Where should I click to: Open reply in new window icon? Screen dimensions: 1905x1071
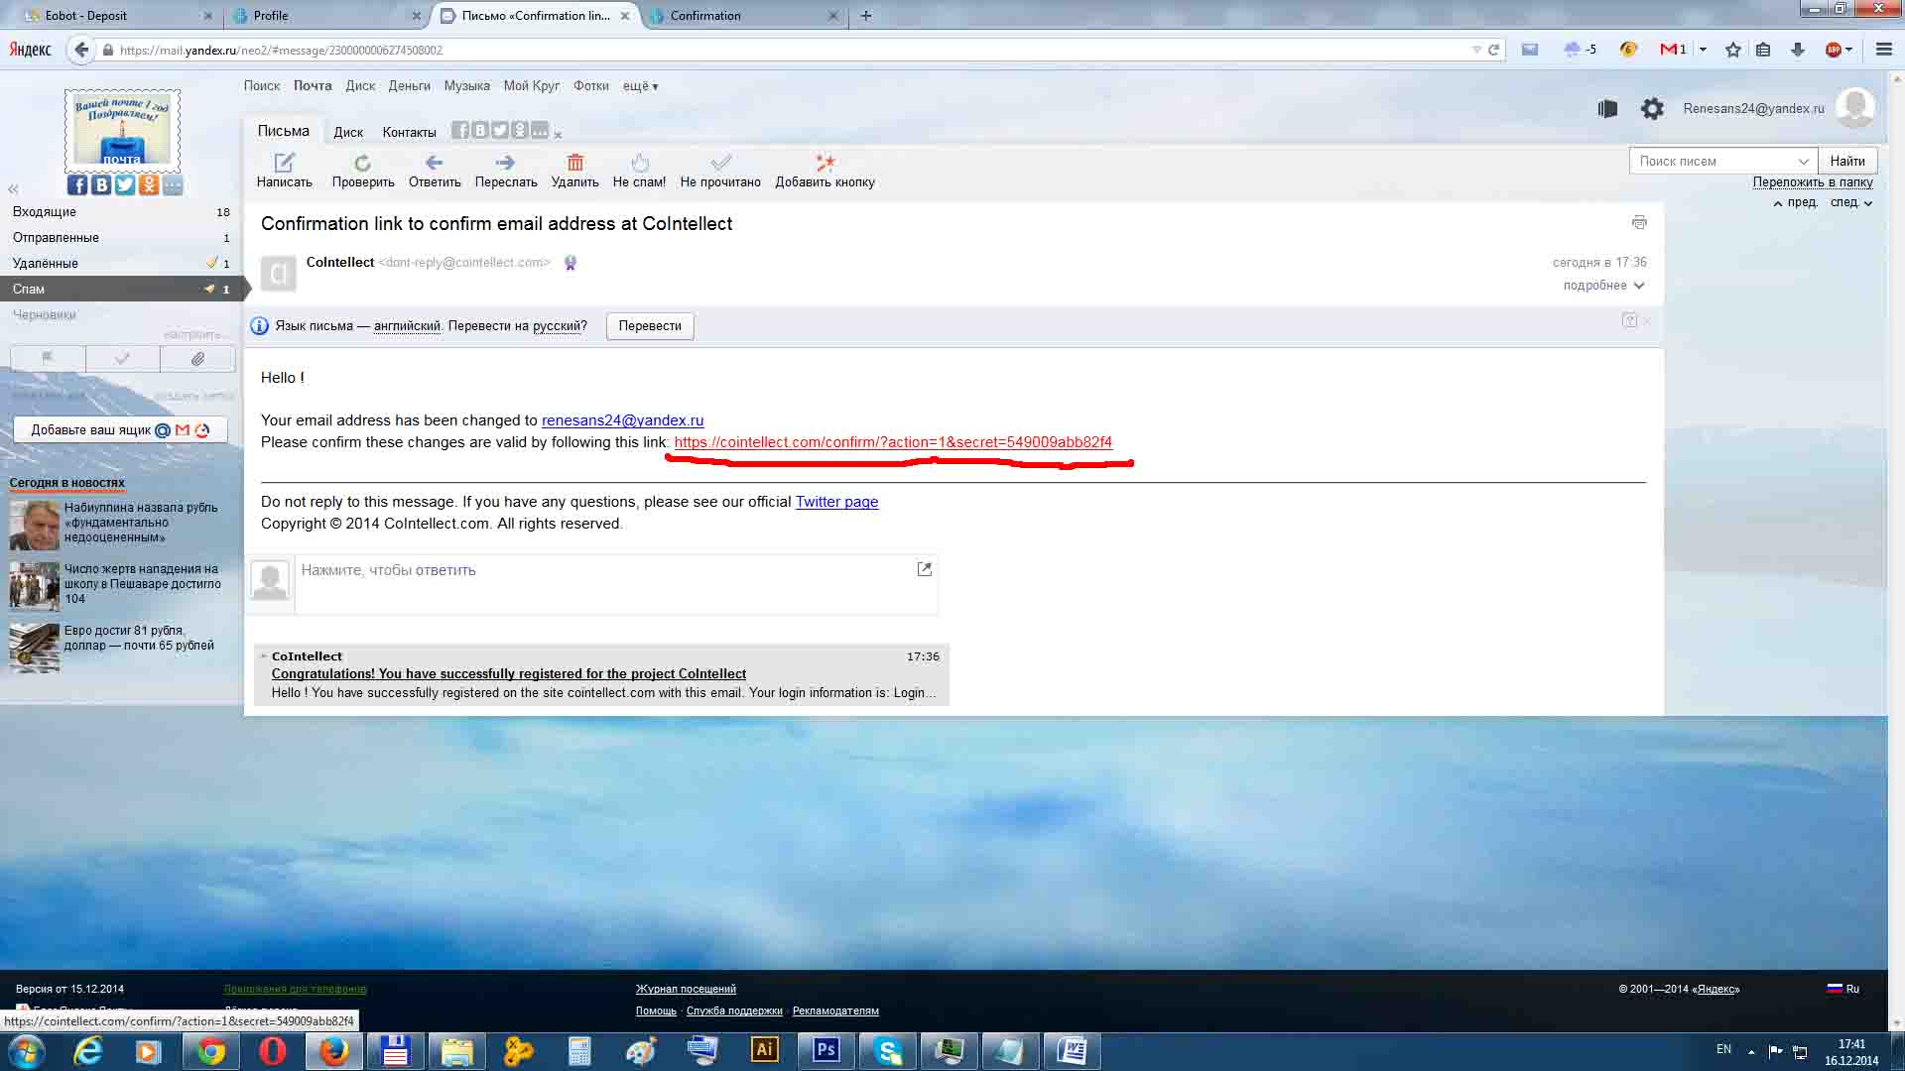924,569
